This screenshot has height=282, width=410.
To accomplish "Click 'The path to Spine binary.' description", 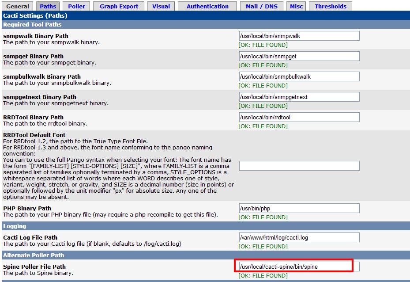I will point(38,273).
